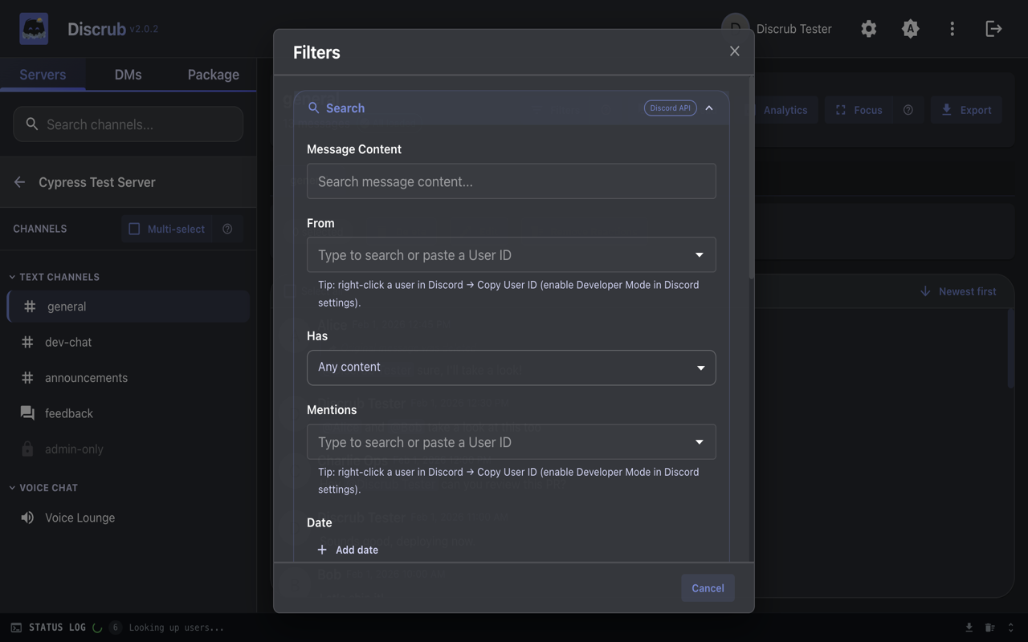Collapse the Text Channels category
Image resolution: width=1028 pixels, height=642 pixels.
pyautogui.click(x=55, y=277)
